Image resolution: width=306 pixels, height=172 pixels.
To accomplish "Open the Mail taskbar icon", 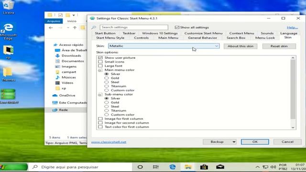I will [220, 167].
